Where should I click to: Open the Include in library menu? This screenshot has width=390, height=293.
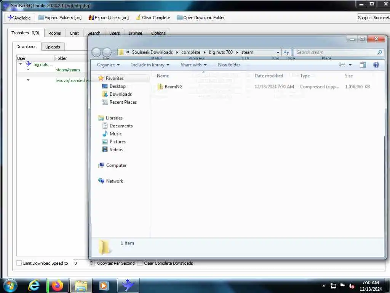coord(150,65)
